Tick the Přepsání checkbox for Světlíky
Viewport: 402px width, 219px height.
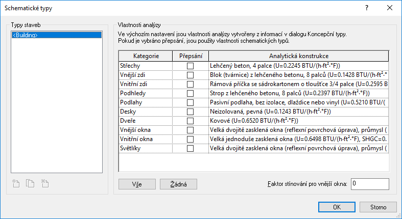click(x=191, y=149)
